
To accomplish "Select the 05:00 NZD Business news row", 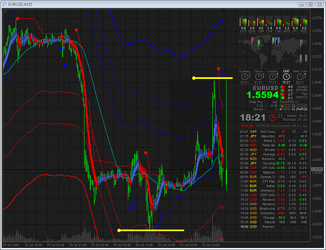I will pyautogui.click(x=273, y=159).
